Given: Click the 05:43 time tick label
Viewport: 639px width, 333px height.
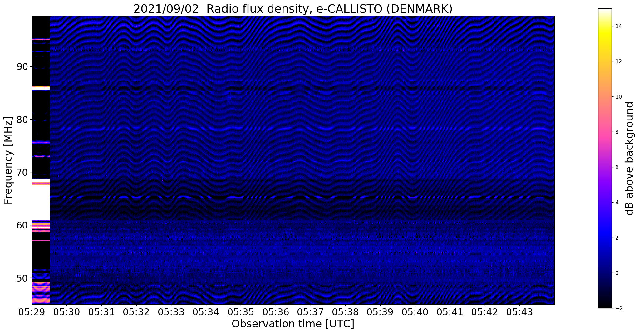Looking at the screenshot, I should [x=519, y=312].
